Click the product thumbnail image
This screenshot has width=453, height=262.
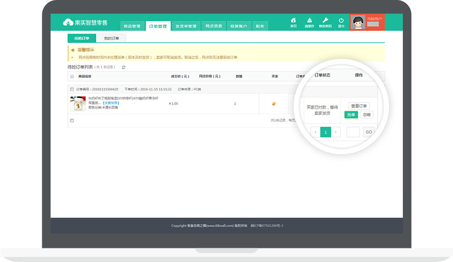coord(78,104)
